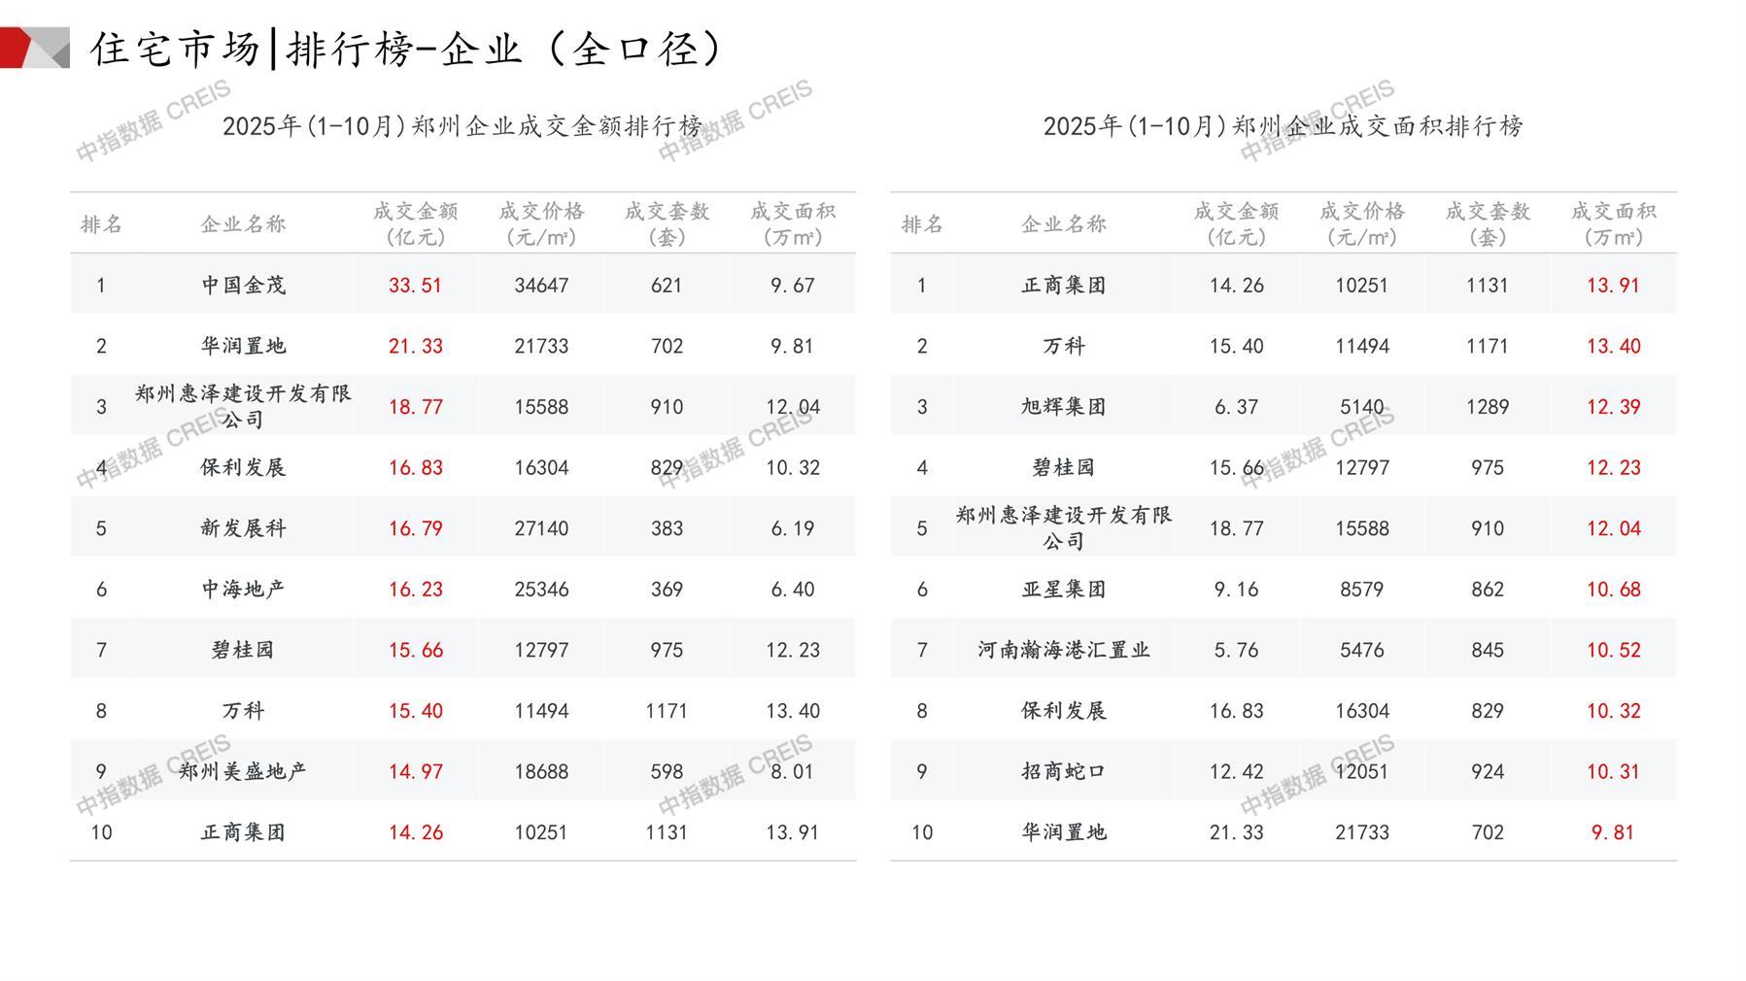Select 新发展科 in the amount ranking
Screen dimensions: 1746x981
[243, 528]
